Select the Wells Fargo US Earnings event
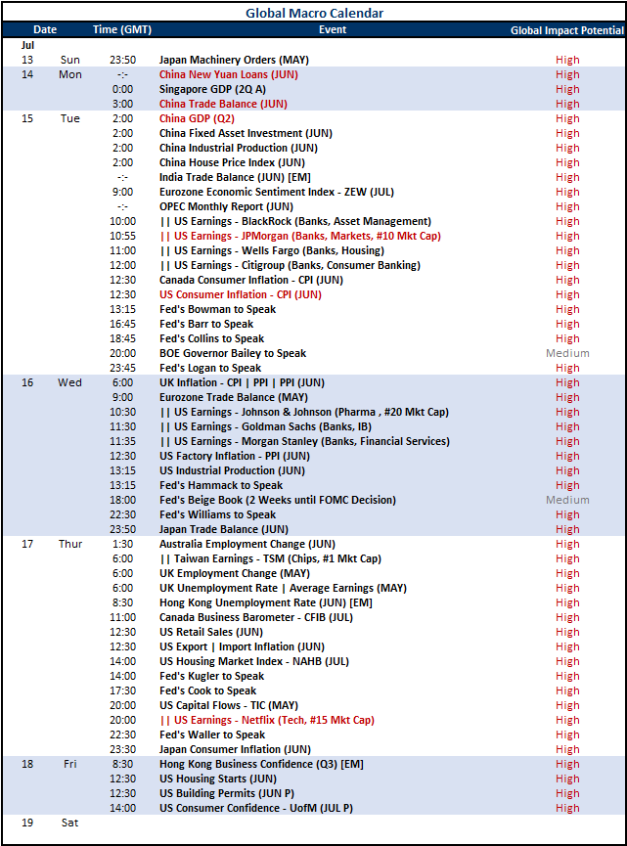Image resolution: width=627 pixels, height=846 pixels. point(273,250)
